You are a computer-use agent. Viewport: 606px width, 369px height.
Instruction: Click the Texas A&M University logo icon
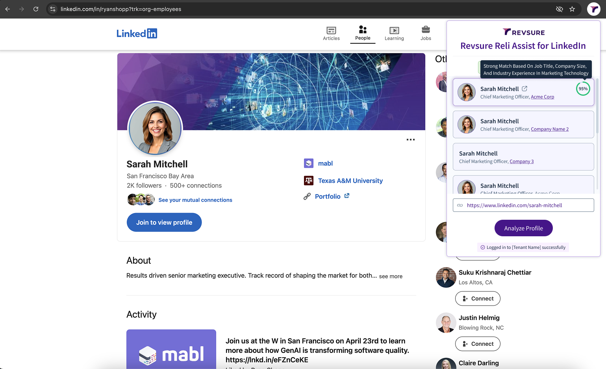point(309,180)
